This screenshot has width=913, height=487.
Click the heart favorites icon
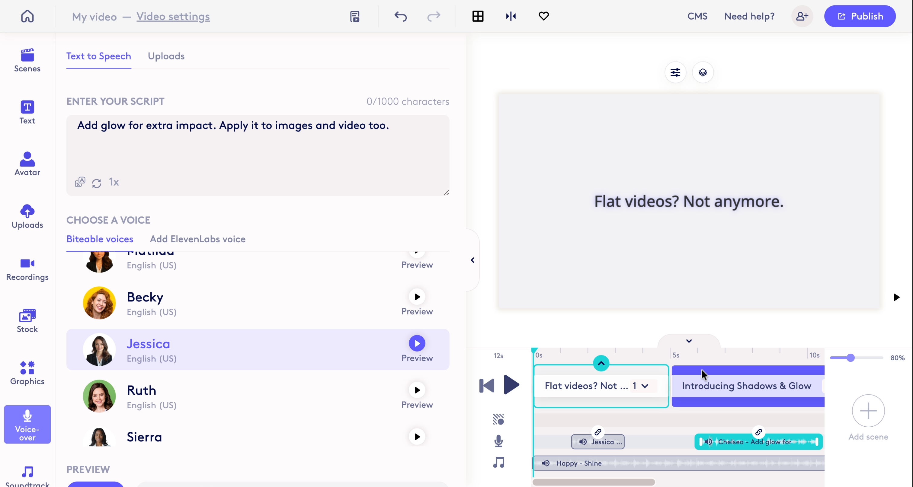point(544,16)
